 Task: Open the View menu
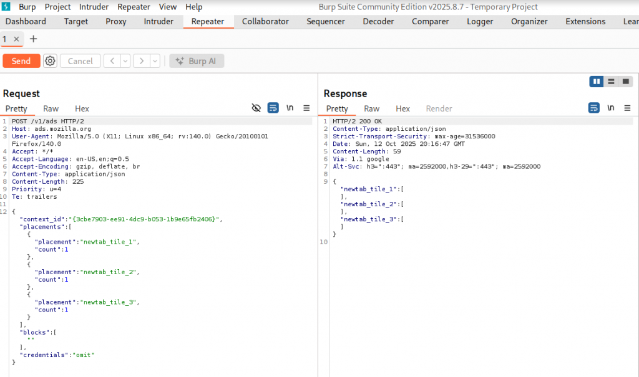click(167, 7)
